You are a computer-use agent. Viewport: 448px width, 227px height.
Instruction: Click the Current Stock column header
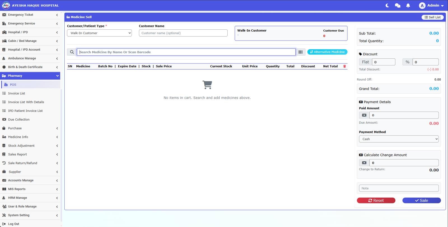click(221, 66)
